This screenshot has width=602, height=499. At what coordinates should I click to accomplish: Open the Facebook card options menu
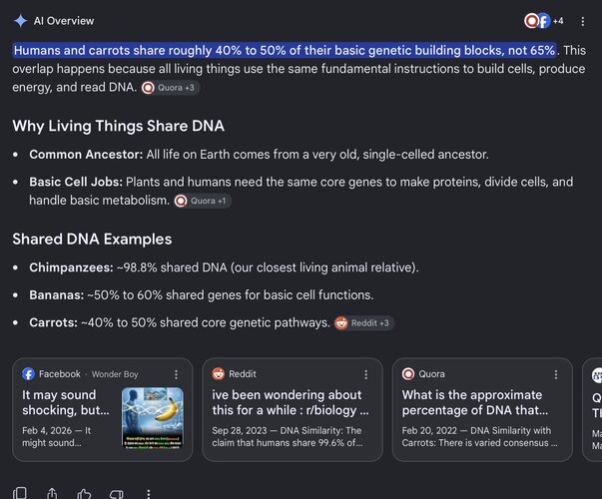(x=176, y=374)
